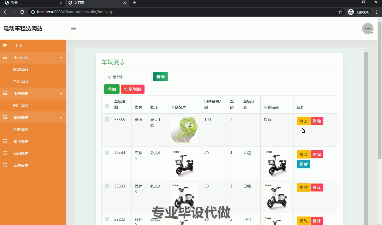This screenshot has width=382, height=225.
Task: Open the 车辆描述 image for 33333
Action: pos(277,196)
